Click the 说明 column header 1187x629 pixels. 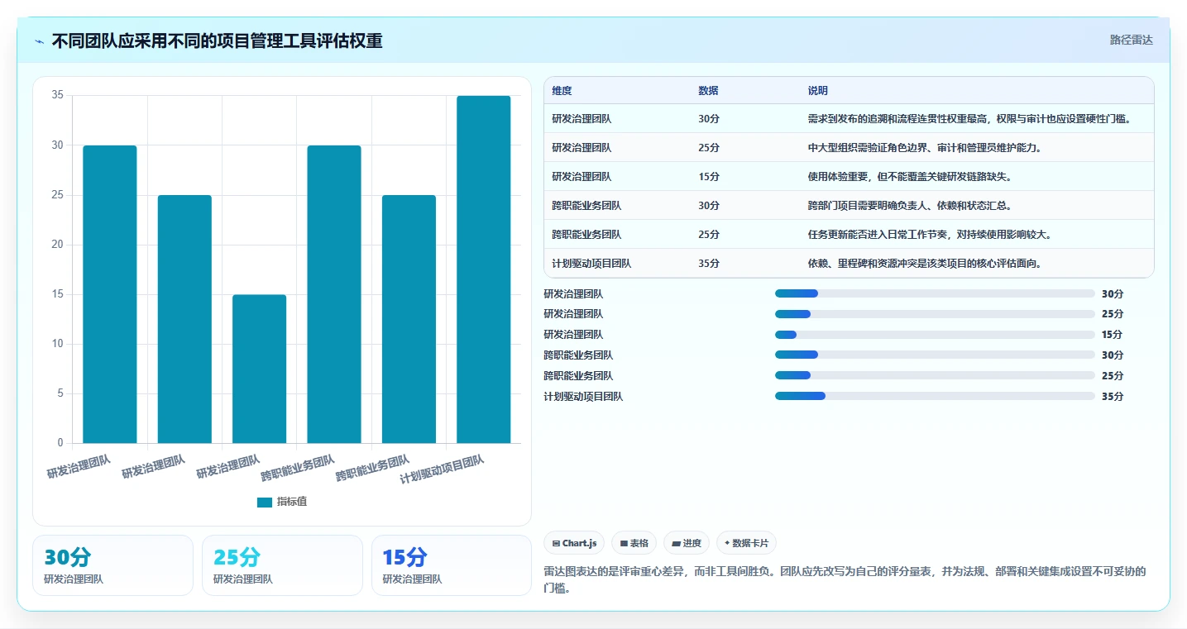point(817,91)
